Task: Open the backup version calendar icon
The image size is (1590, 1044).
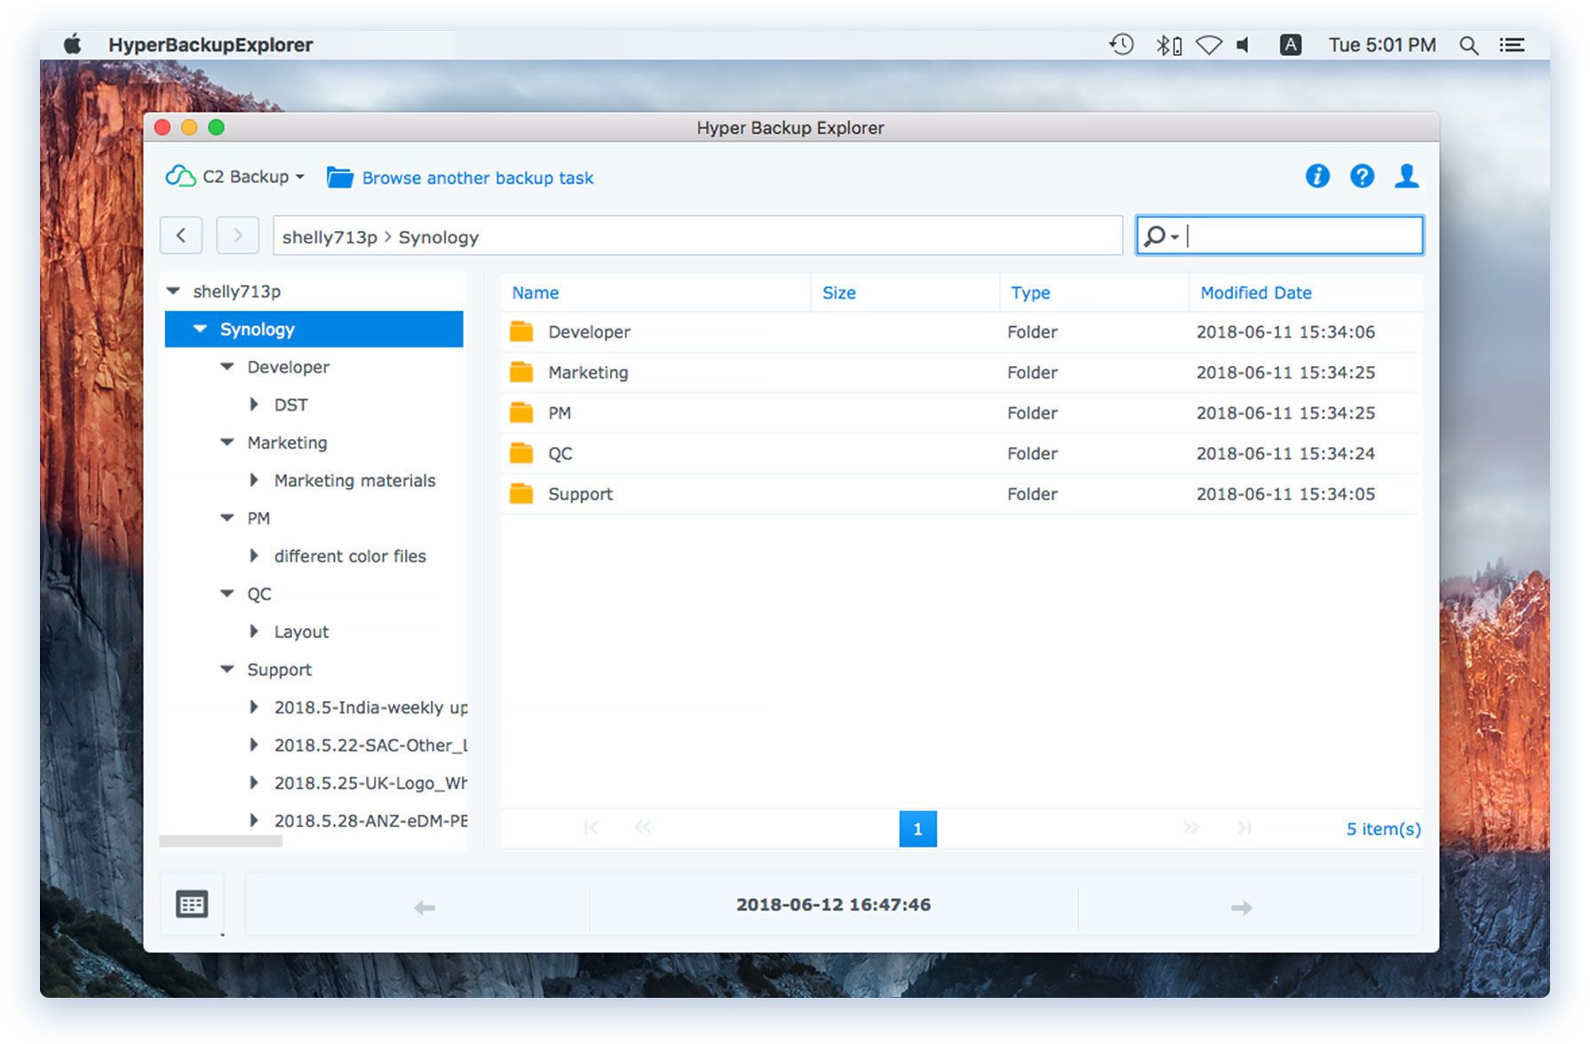Action: point(192,904)
